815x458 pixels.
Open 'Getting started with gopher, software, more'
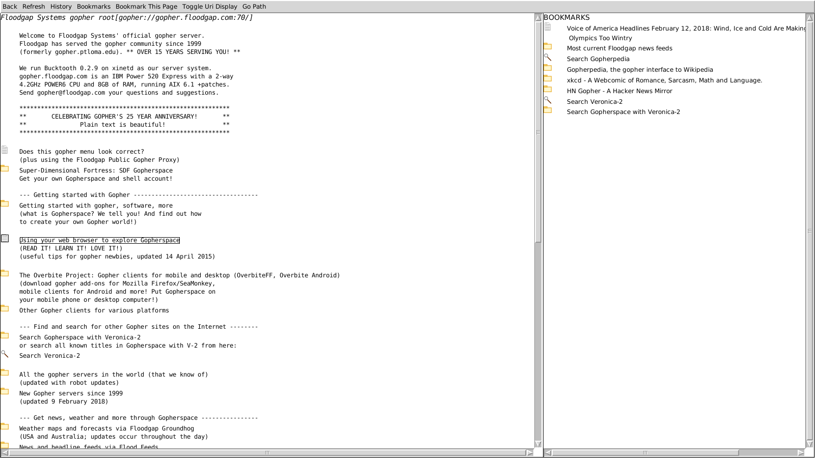[96, 206]
